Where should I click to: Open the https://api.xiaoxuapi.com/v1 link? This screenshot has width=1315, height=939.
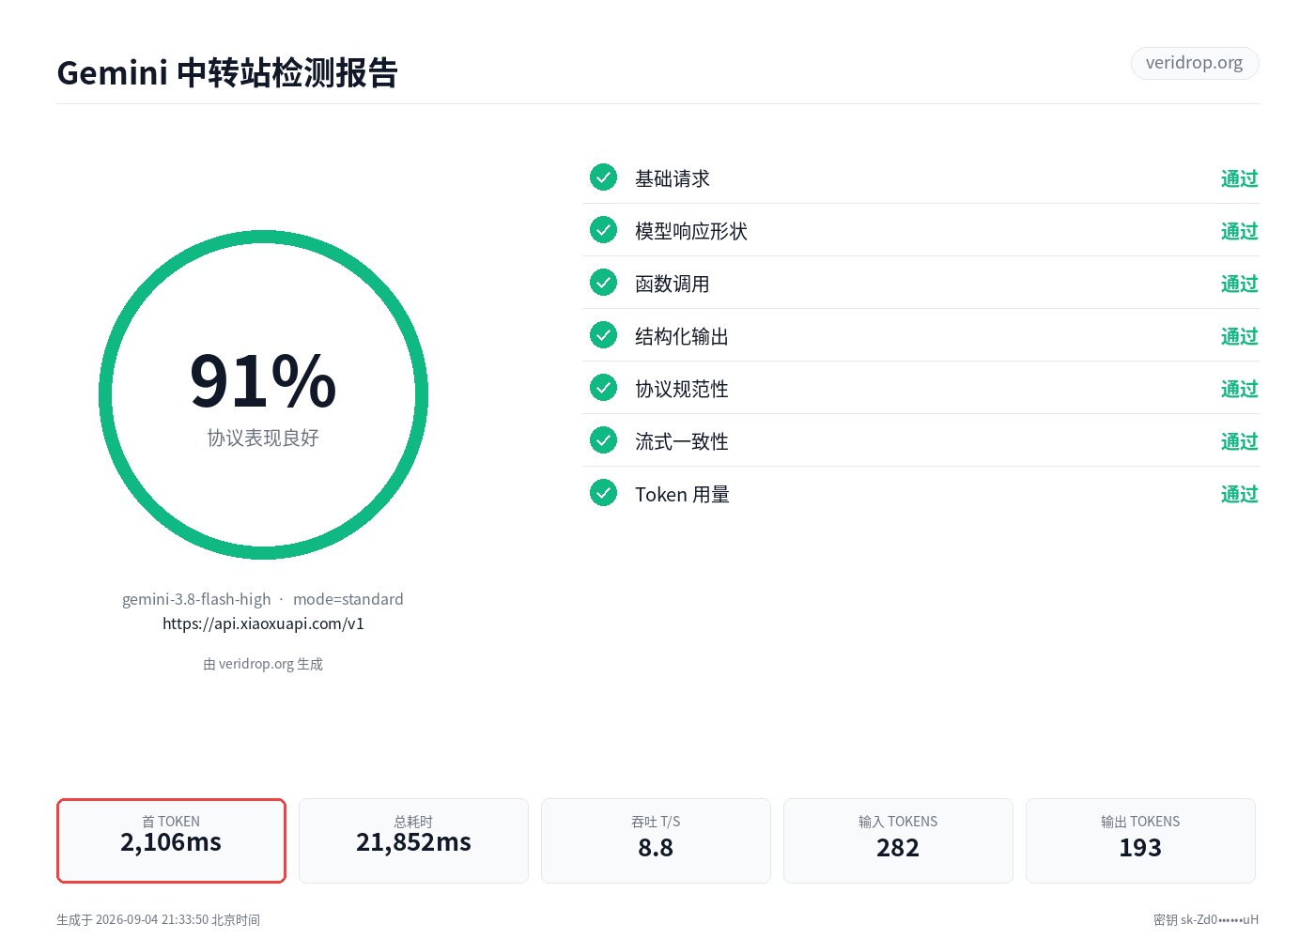[263, 623]
